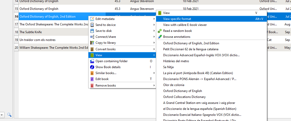291x121 pixels.
Task: Click the Browse annotations marker icon
Action: click(160, 37)
